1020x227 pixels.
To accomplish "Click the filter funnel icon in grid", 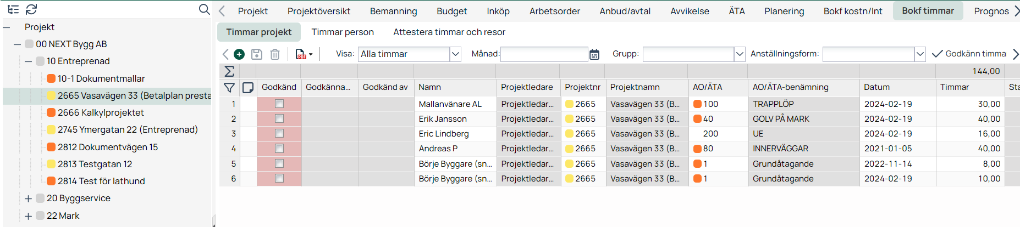I will click(229, 87).
